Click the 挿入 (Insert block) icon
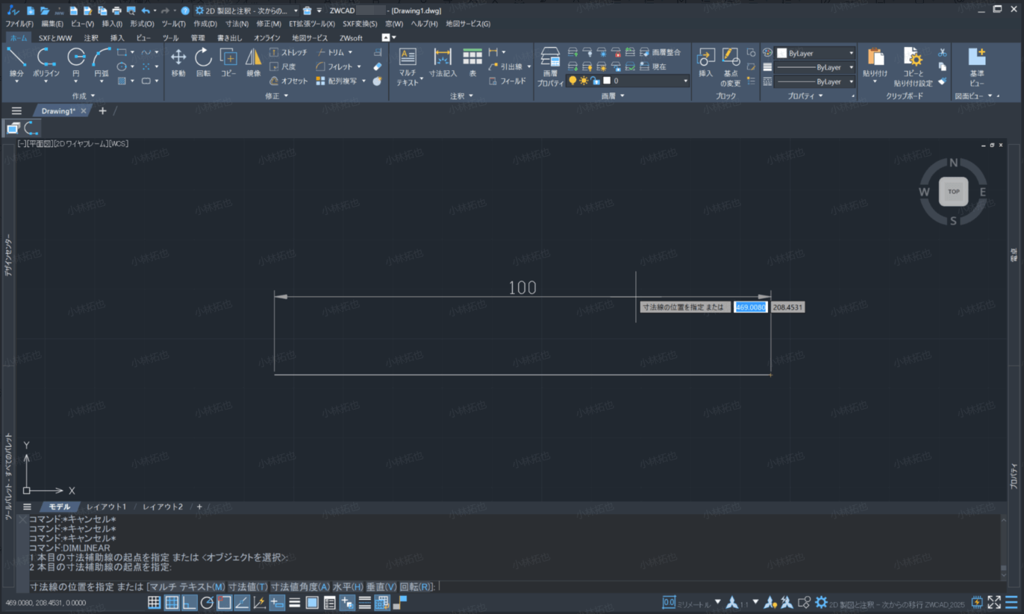Image resolution: width=1024 pixels, height=614 pixels. coord(705,63)
